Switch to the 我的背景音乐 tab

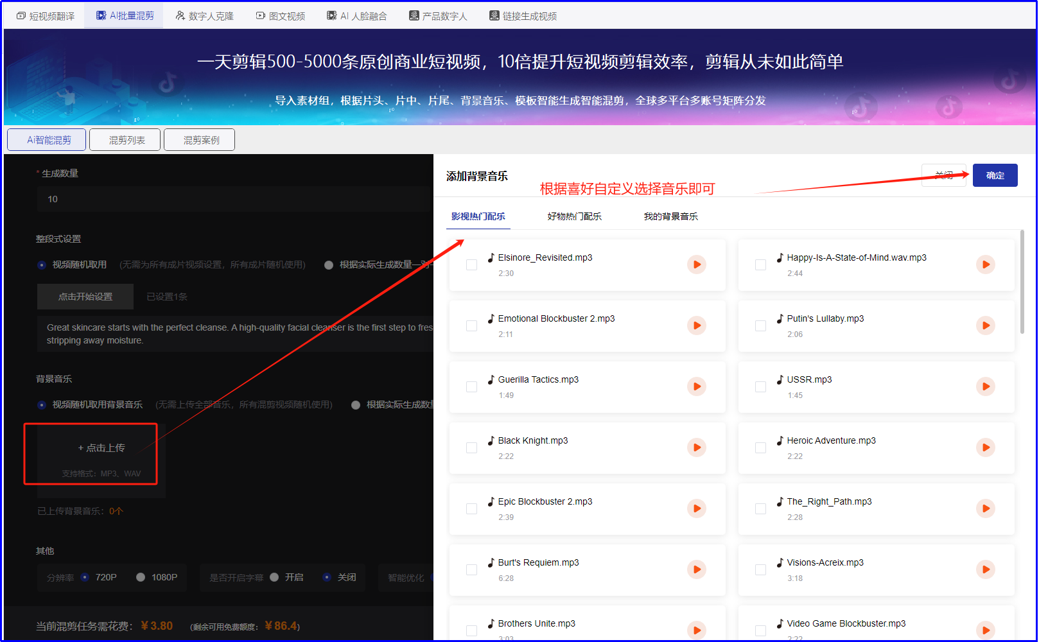pos(670,216)
